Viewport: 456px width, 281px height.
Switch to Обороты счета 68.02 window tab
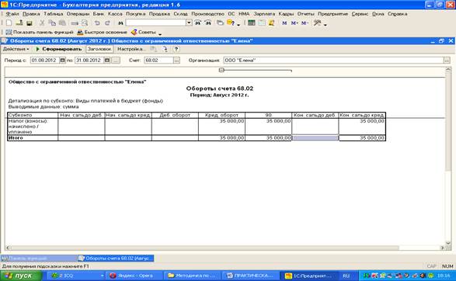pos(116,258)
